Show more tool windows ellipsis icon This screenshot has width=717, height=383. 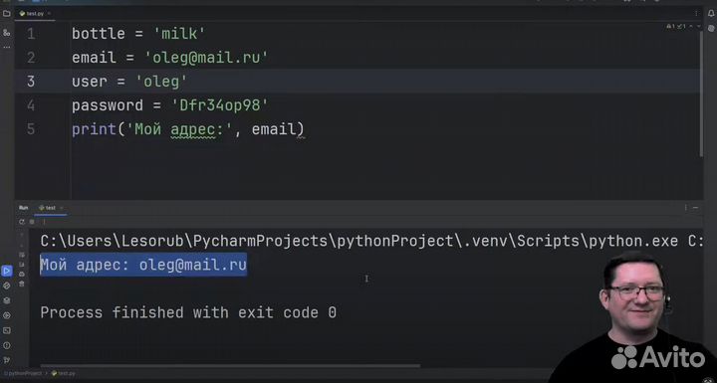(x=6, y=47)
